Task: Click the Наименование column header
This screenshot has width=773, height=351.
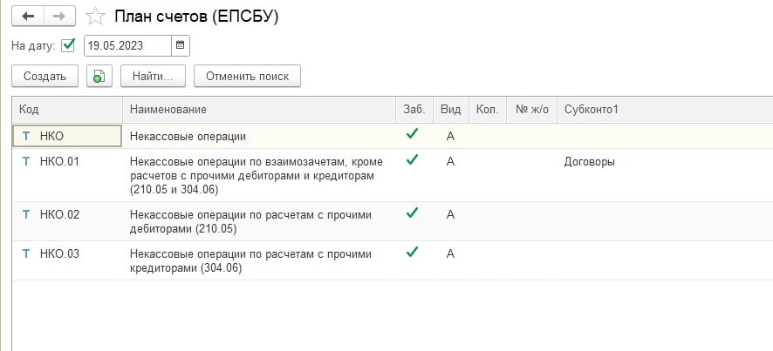Action: (257, 109)
